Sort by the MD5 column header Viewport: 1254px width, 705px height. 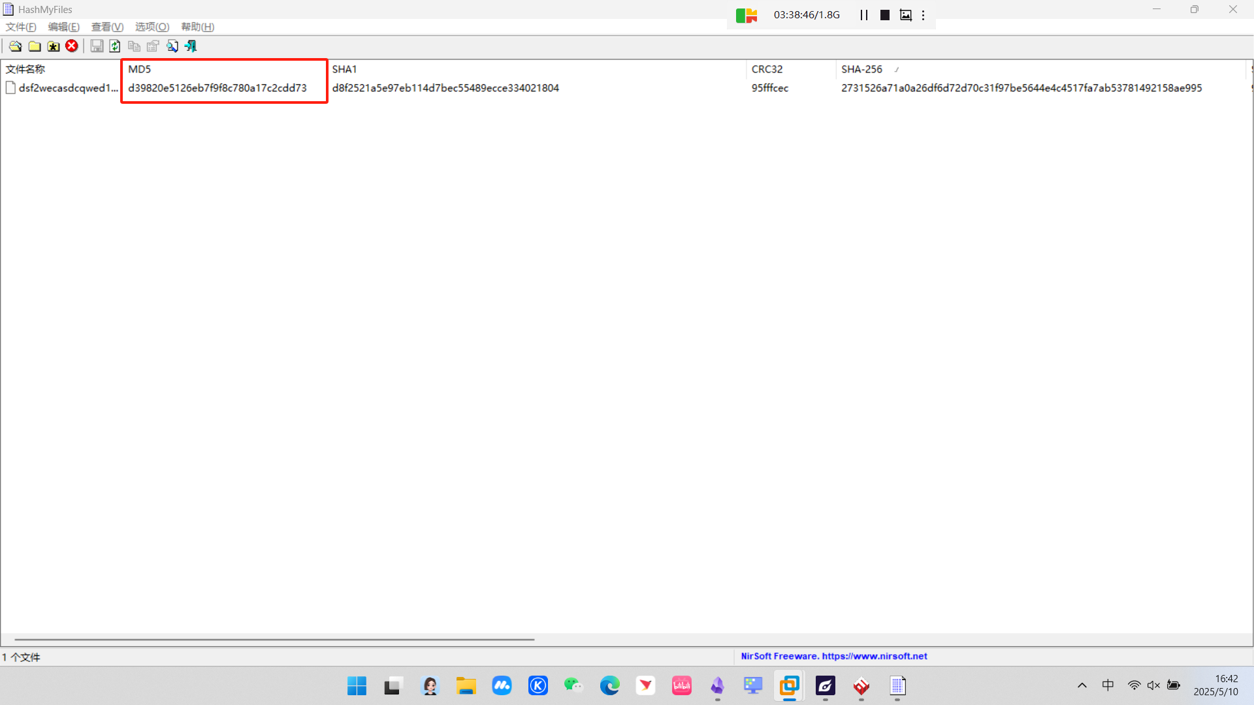[x=140, y=69]
